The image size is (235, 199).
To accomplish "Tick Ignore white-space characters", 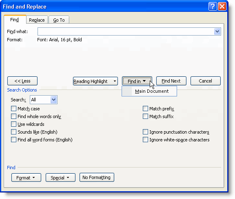I will 145,140.
